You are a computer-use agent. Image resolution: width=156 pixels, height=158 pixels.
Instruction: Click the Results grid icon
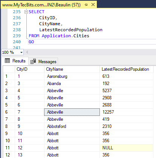tap(7, 61)
